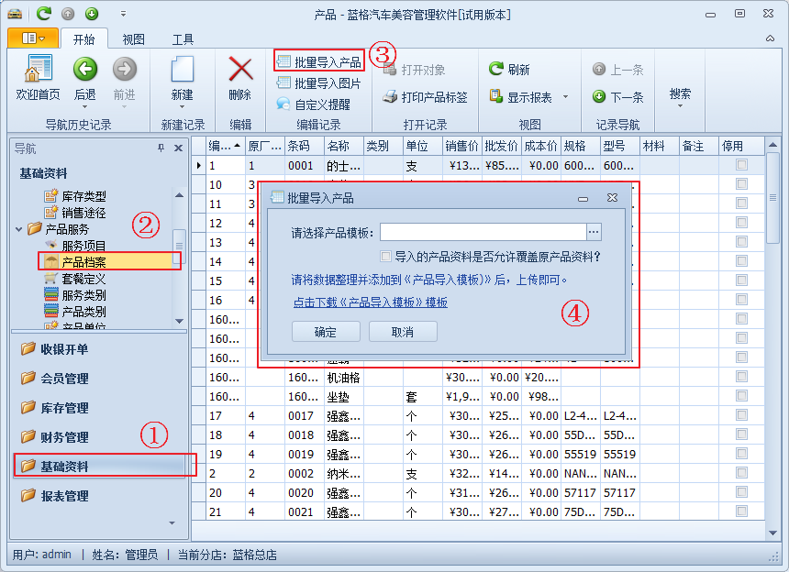Open the 显示报表 dropdown arrow
Viewport: 789px width, 572px height.
565,96
